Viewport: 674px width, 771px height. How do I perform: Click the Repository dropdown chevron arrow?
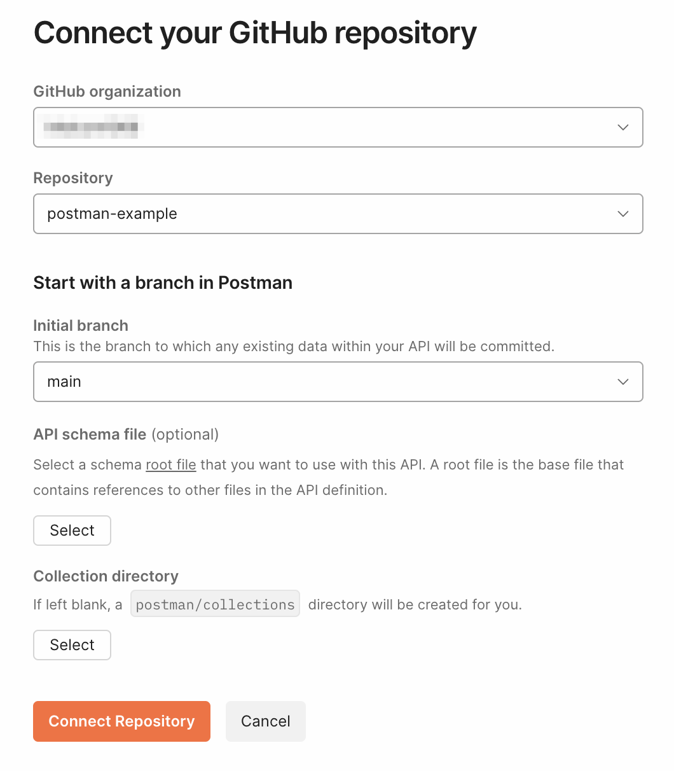coord(623,214)
